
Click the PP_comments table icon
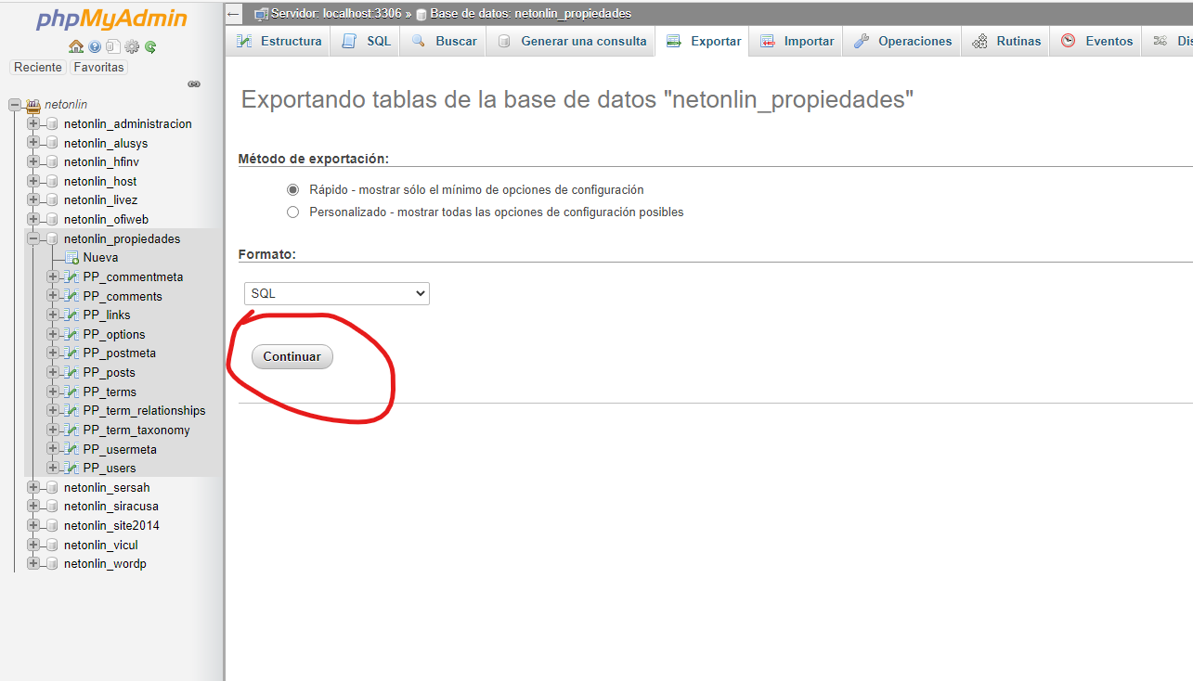pos(71,296)
